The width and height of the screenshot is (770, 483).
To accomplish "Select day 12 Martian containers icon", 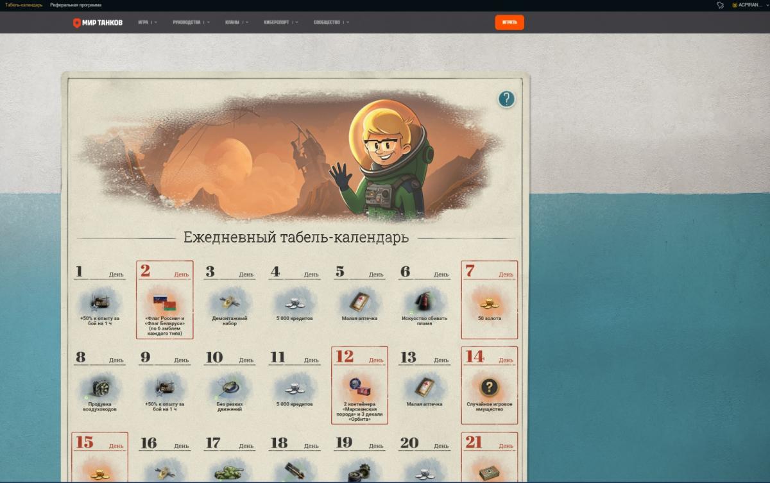I will [x=359, y=387].
